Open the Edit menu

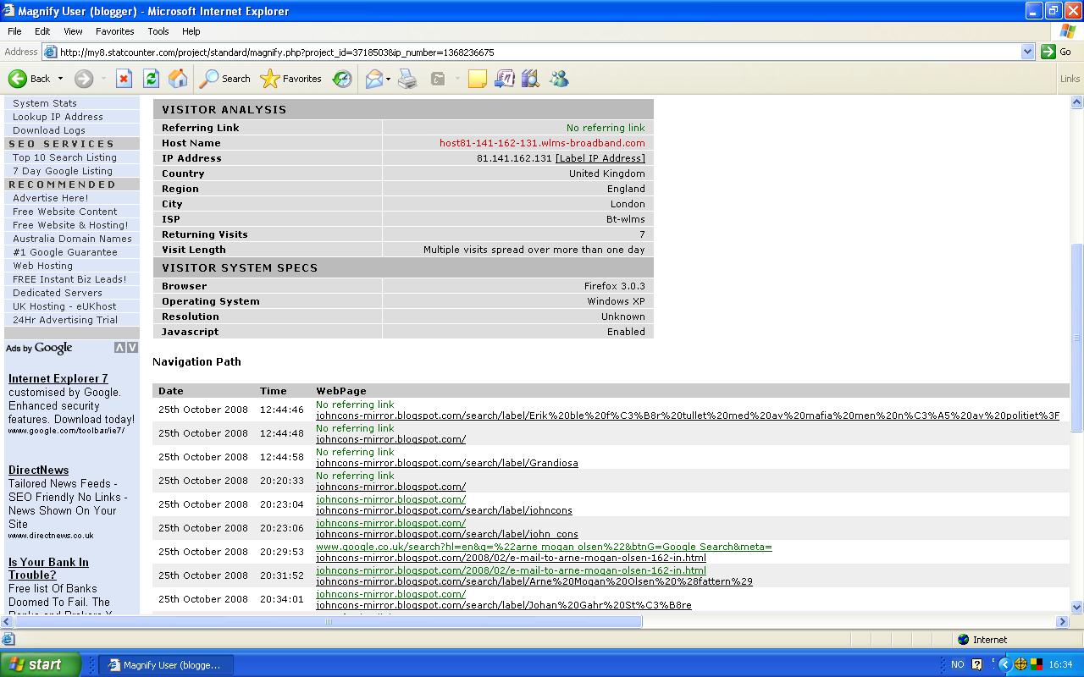tap(42, 31)
